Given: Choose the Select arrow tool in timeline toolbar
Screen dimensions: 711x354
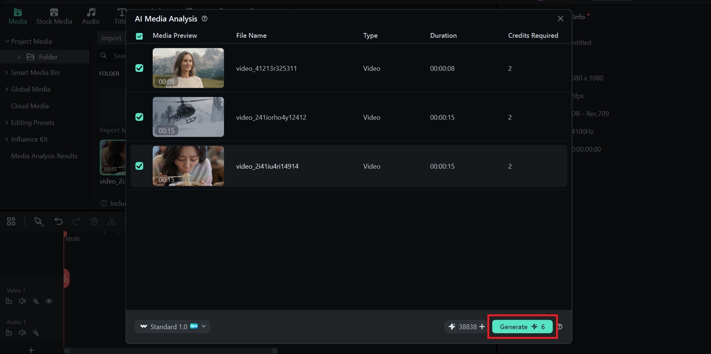Looking at the screenshot, I should click(x=38, y=221).
